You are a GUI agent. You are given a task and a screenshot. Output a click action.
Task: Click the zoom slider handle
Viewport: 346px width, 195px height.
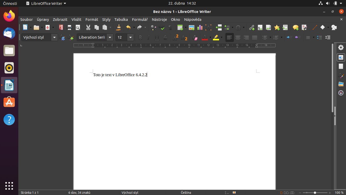[315, 193]
